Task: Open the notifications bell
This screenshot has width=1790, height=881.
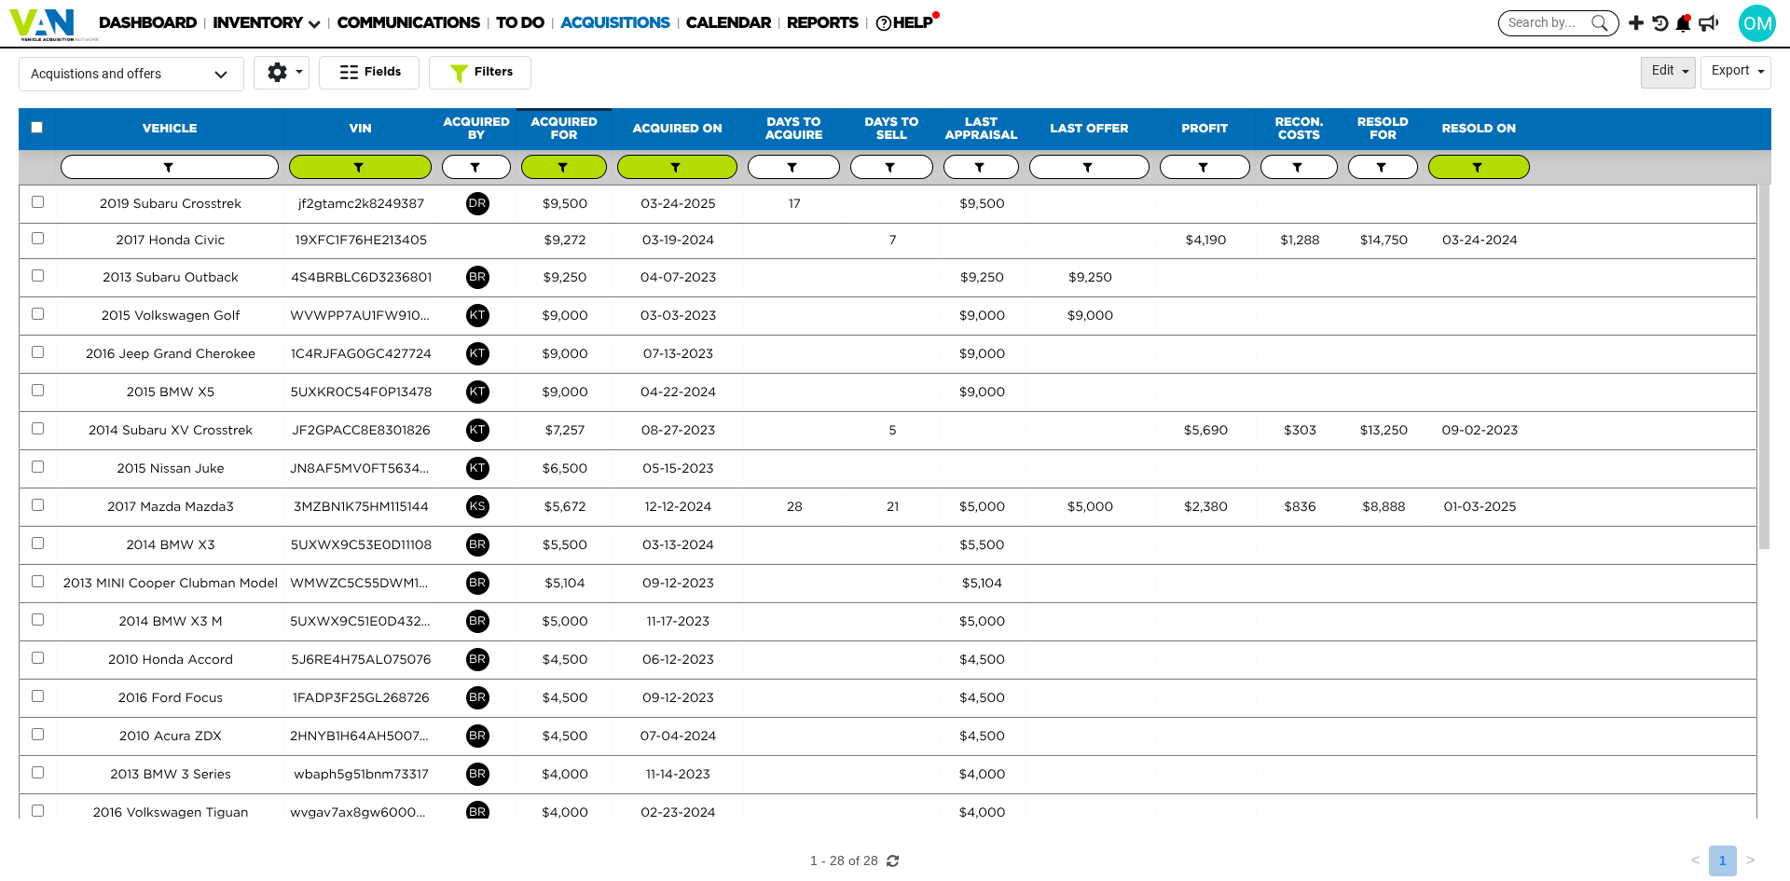Action: coord(1683,23)
